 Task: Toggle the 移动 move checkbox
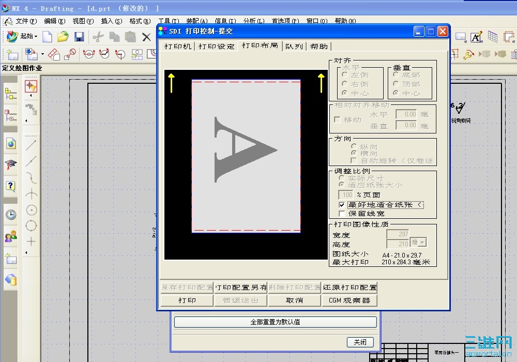click(x=337, y=119)
